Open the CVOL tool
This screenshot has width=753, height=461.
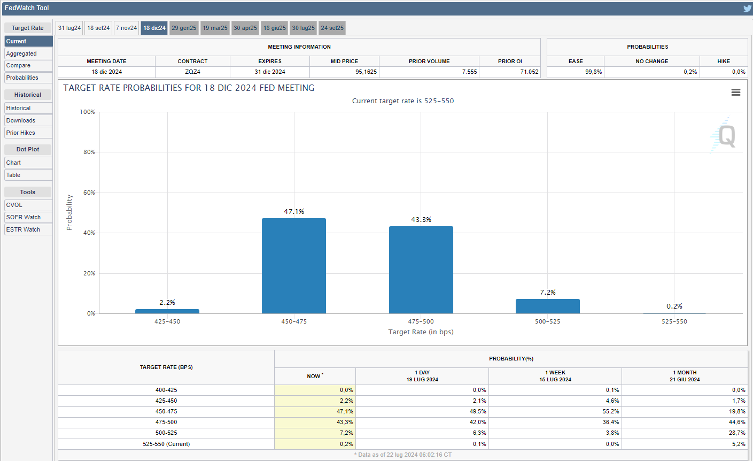coord(29,205)
